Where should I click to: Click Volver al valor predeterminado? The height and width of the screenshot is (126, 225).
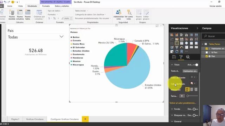click(x=183, y=103)
